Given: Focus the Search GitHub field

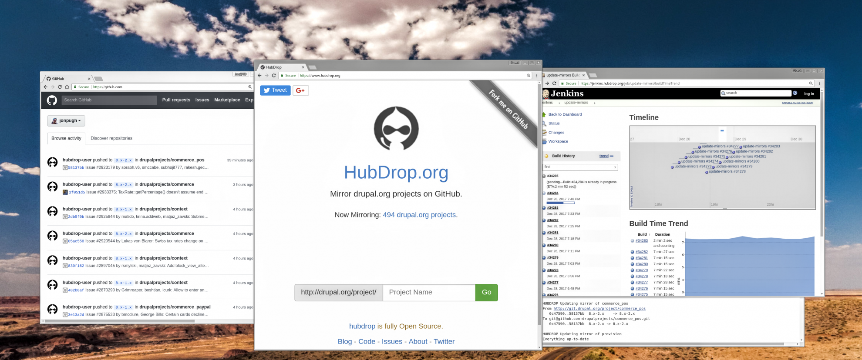Looking at the screenshot, I should point(109,100).
